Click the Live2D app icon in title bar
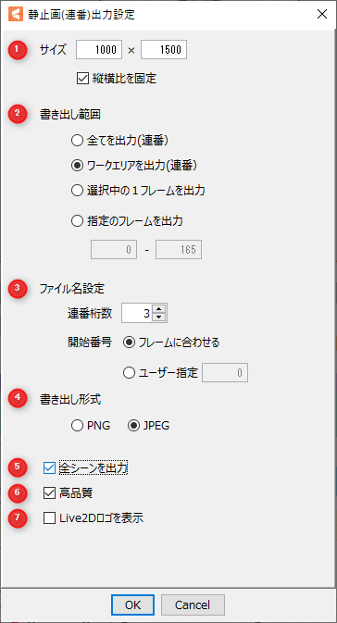Viewport: 337px width, 623px height. click(16, 15)
